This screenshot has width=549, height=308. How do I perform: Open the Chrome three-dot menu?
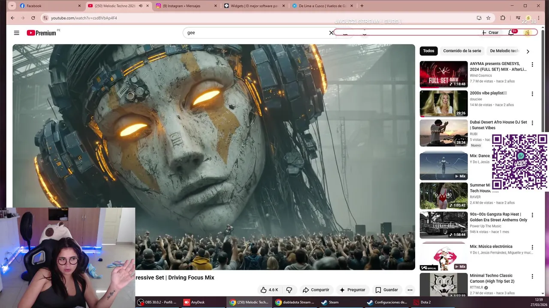(x=538, y=18)
